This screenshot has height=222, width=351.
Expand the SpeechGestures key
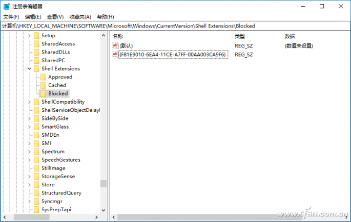29,160
